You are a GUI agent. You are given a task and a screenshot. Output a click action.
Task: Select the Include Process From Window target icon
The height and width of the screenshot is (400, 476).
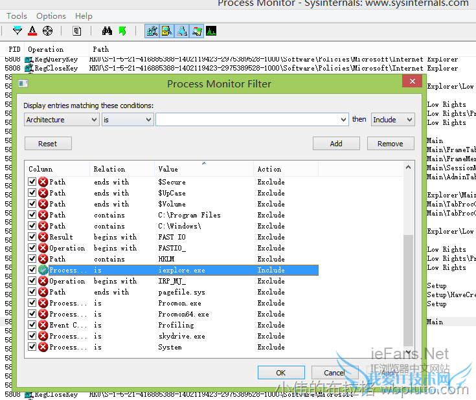(x=47, y=31)
